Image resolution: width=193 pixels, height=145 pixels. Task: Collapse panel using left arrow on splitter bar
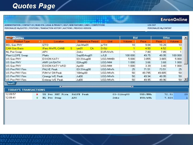click(61, 86)
